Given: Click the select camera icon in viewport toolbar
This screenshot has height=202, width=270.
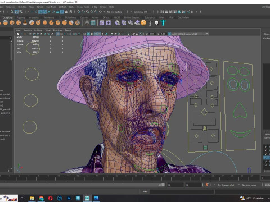Looking at the screenshot, I should pos(18,34).
